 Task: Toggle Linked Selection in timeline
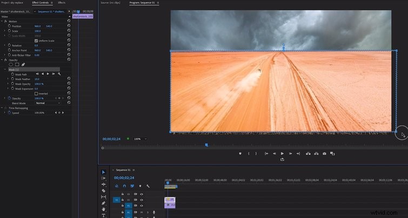coord(132,186)
